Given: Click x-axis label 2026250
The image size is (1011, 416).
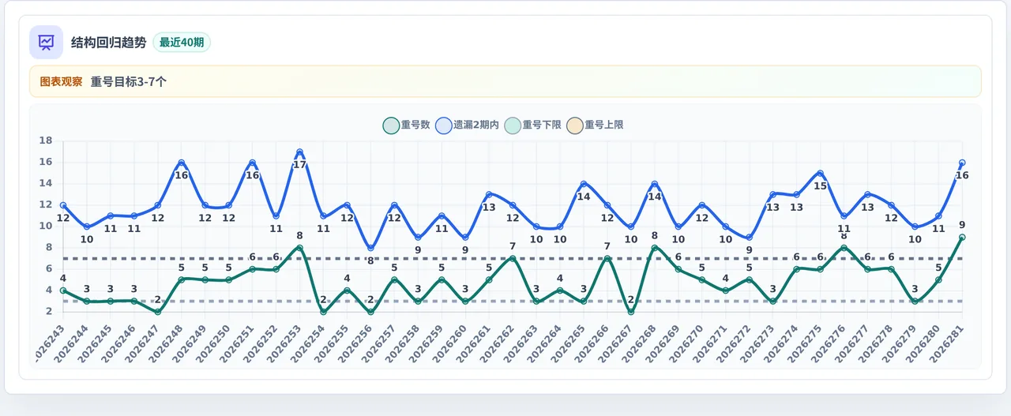Looking at the screenshot, I should pyautogui.click(x=213, y=343).
